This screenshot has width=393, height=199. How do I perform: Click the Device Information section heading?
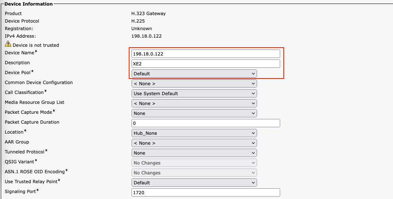coord(28,4)
